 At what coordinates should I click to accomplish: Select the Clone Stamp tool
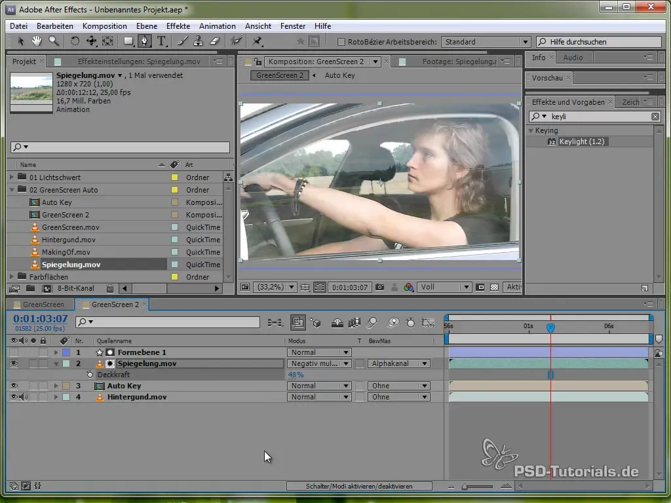198,41
